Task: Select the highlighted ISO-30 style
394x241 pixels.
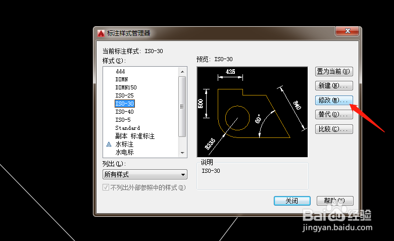Action: (x=125, y=104)
